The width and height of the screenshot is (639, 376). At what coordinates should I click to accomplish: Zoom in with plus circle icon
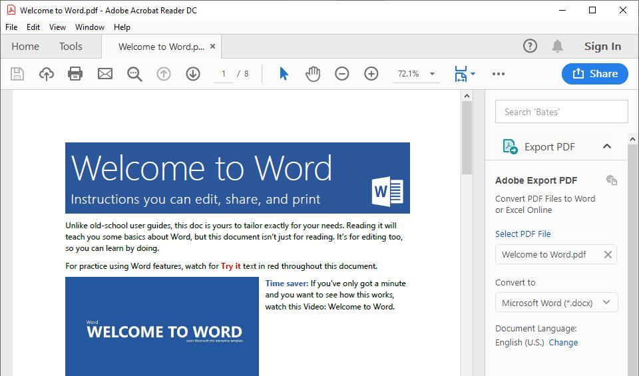[371, 74]
